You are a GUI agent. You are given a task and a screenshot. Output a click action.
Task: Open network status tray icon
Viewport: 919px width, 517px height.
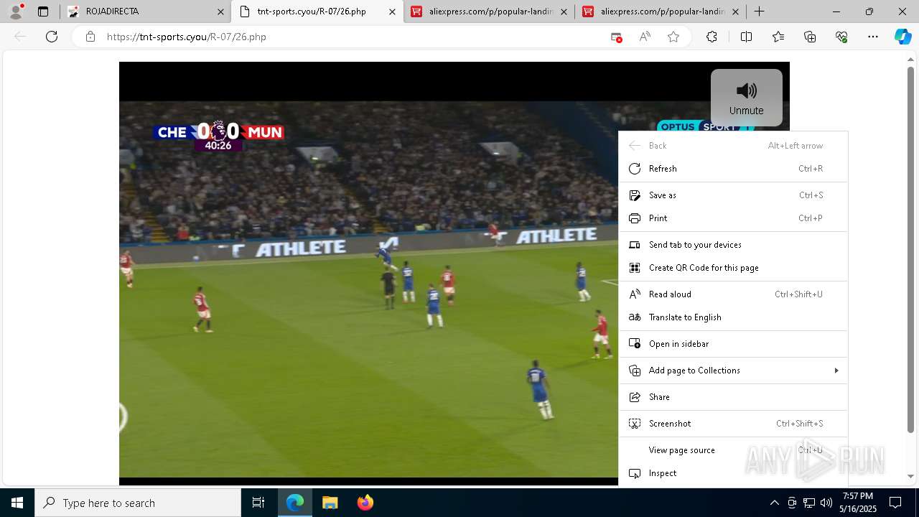pos(809,503)
